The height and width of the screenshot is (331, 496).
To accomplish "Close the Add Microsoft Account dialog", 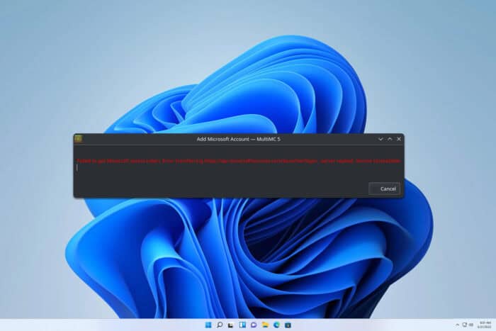I will [399, 139].
